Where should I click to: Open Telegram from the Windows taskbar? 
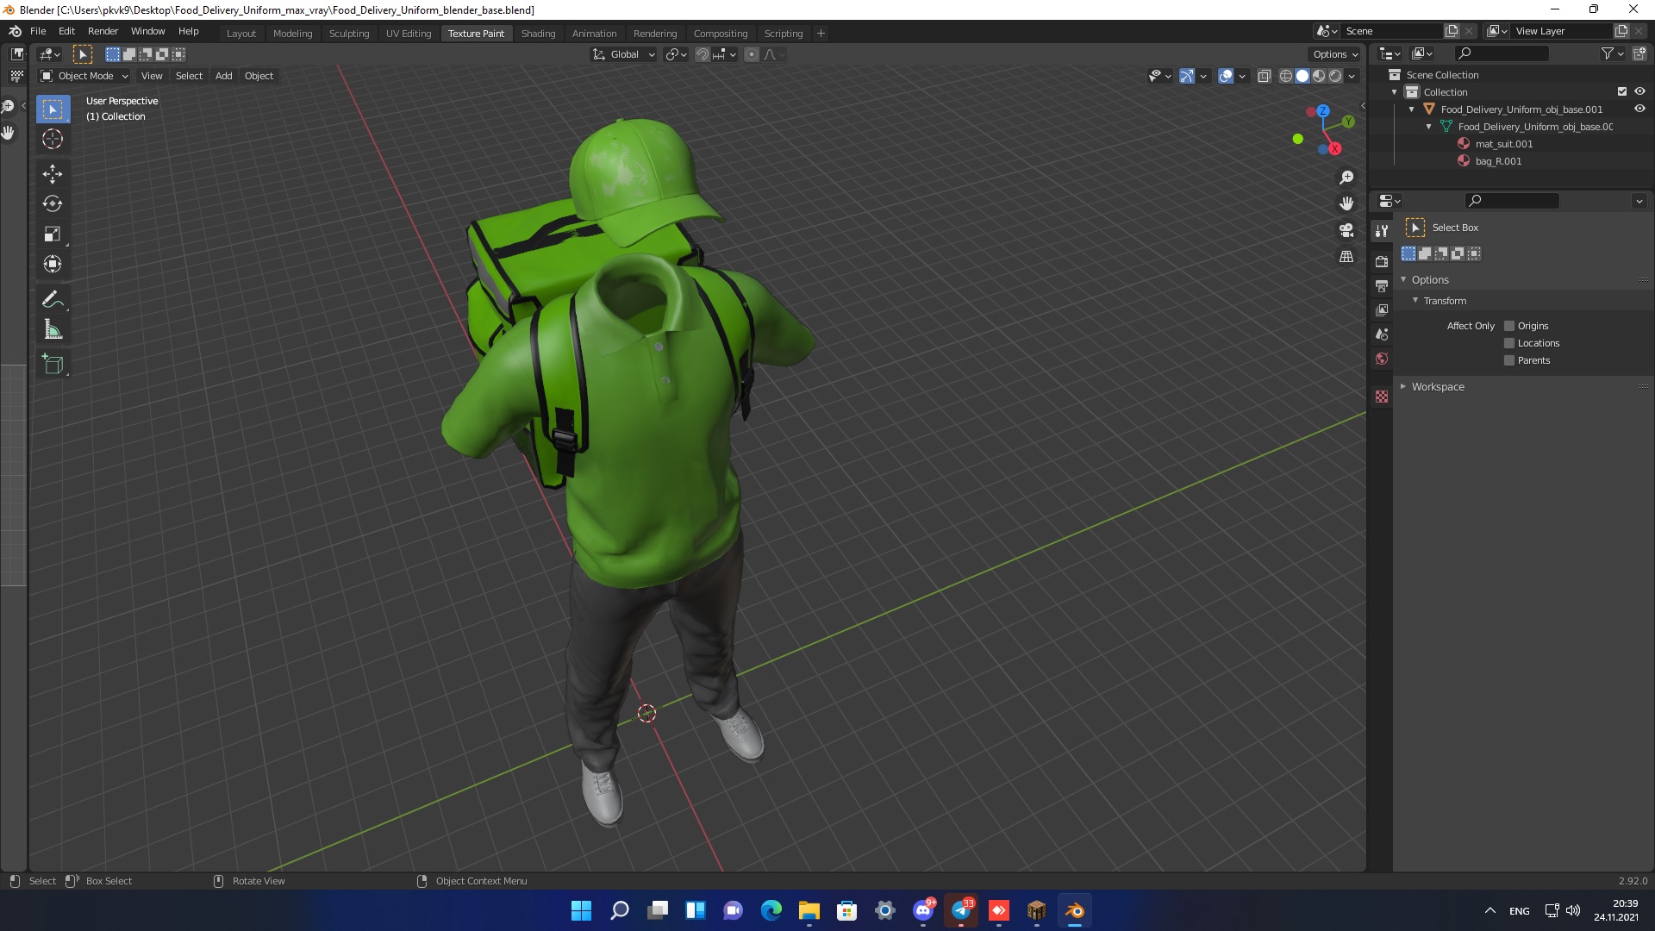pos(960,911)
